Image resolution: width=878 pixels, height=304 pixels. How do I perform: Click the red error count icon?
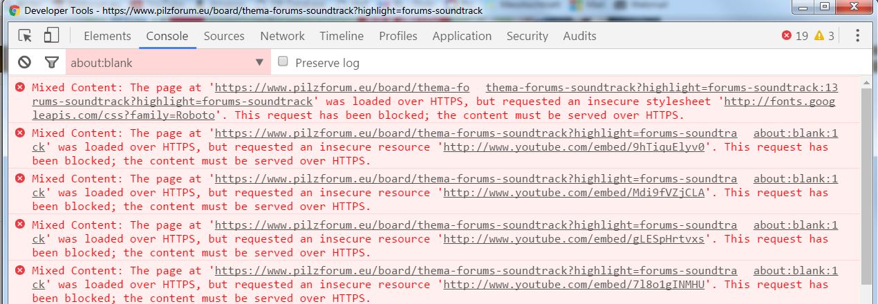786,36
